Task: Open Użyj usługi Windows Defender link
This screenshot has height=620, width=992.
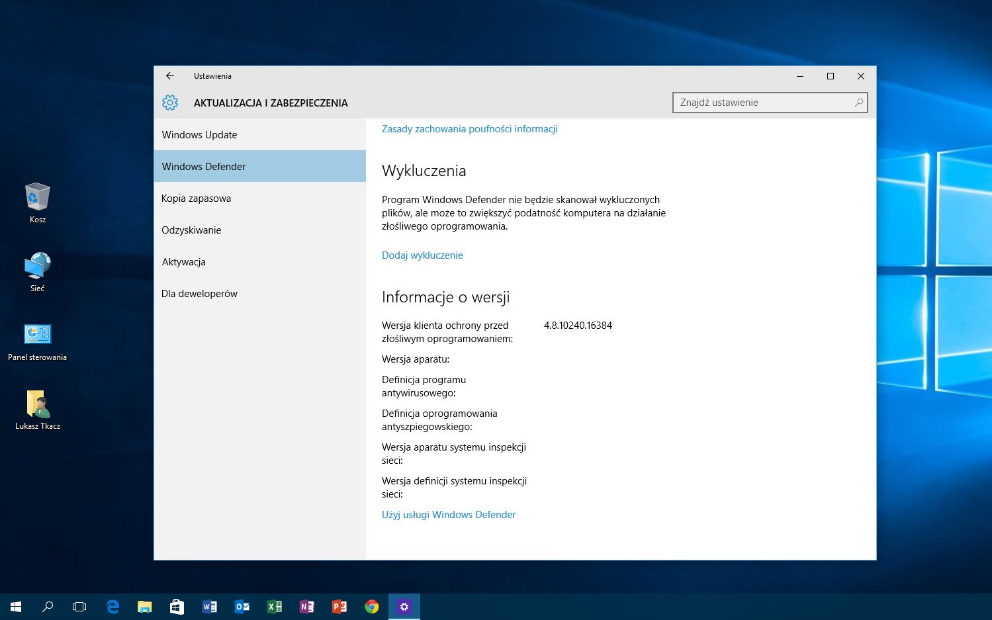Action: pos(449,515)
